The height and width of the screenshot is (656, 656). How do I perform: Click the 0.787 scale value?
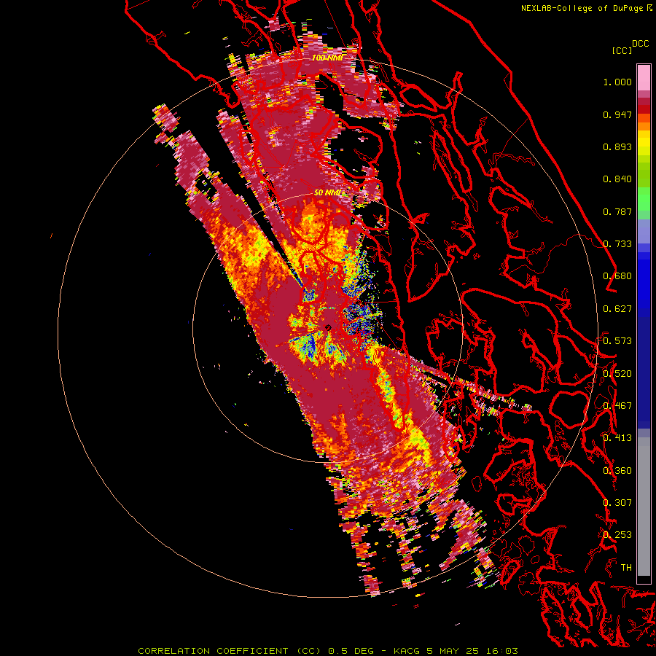click(x=617, y=211)
